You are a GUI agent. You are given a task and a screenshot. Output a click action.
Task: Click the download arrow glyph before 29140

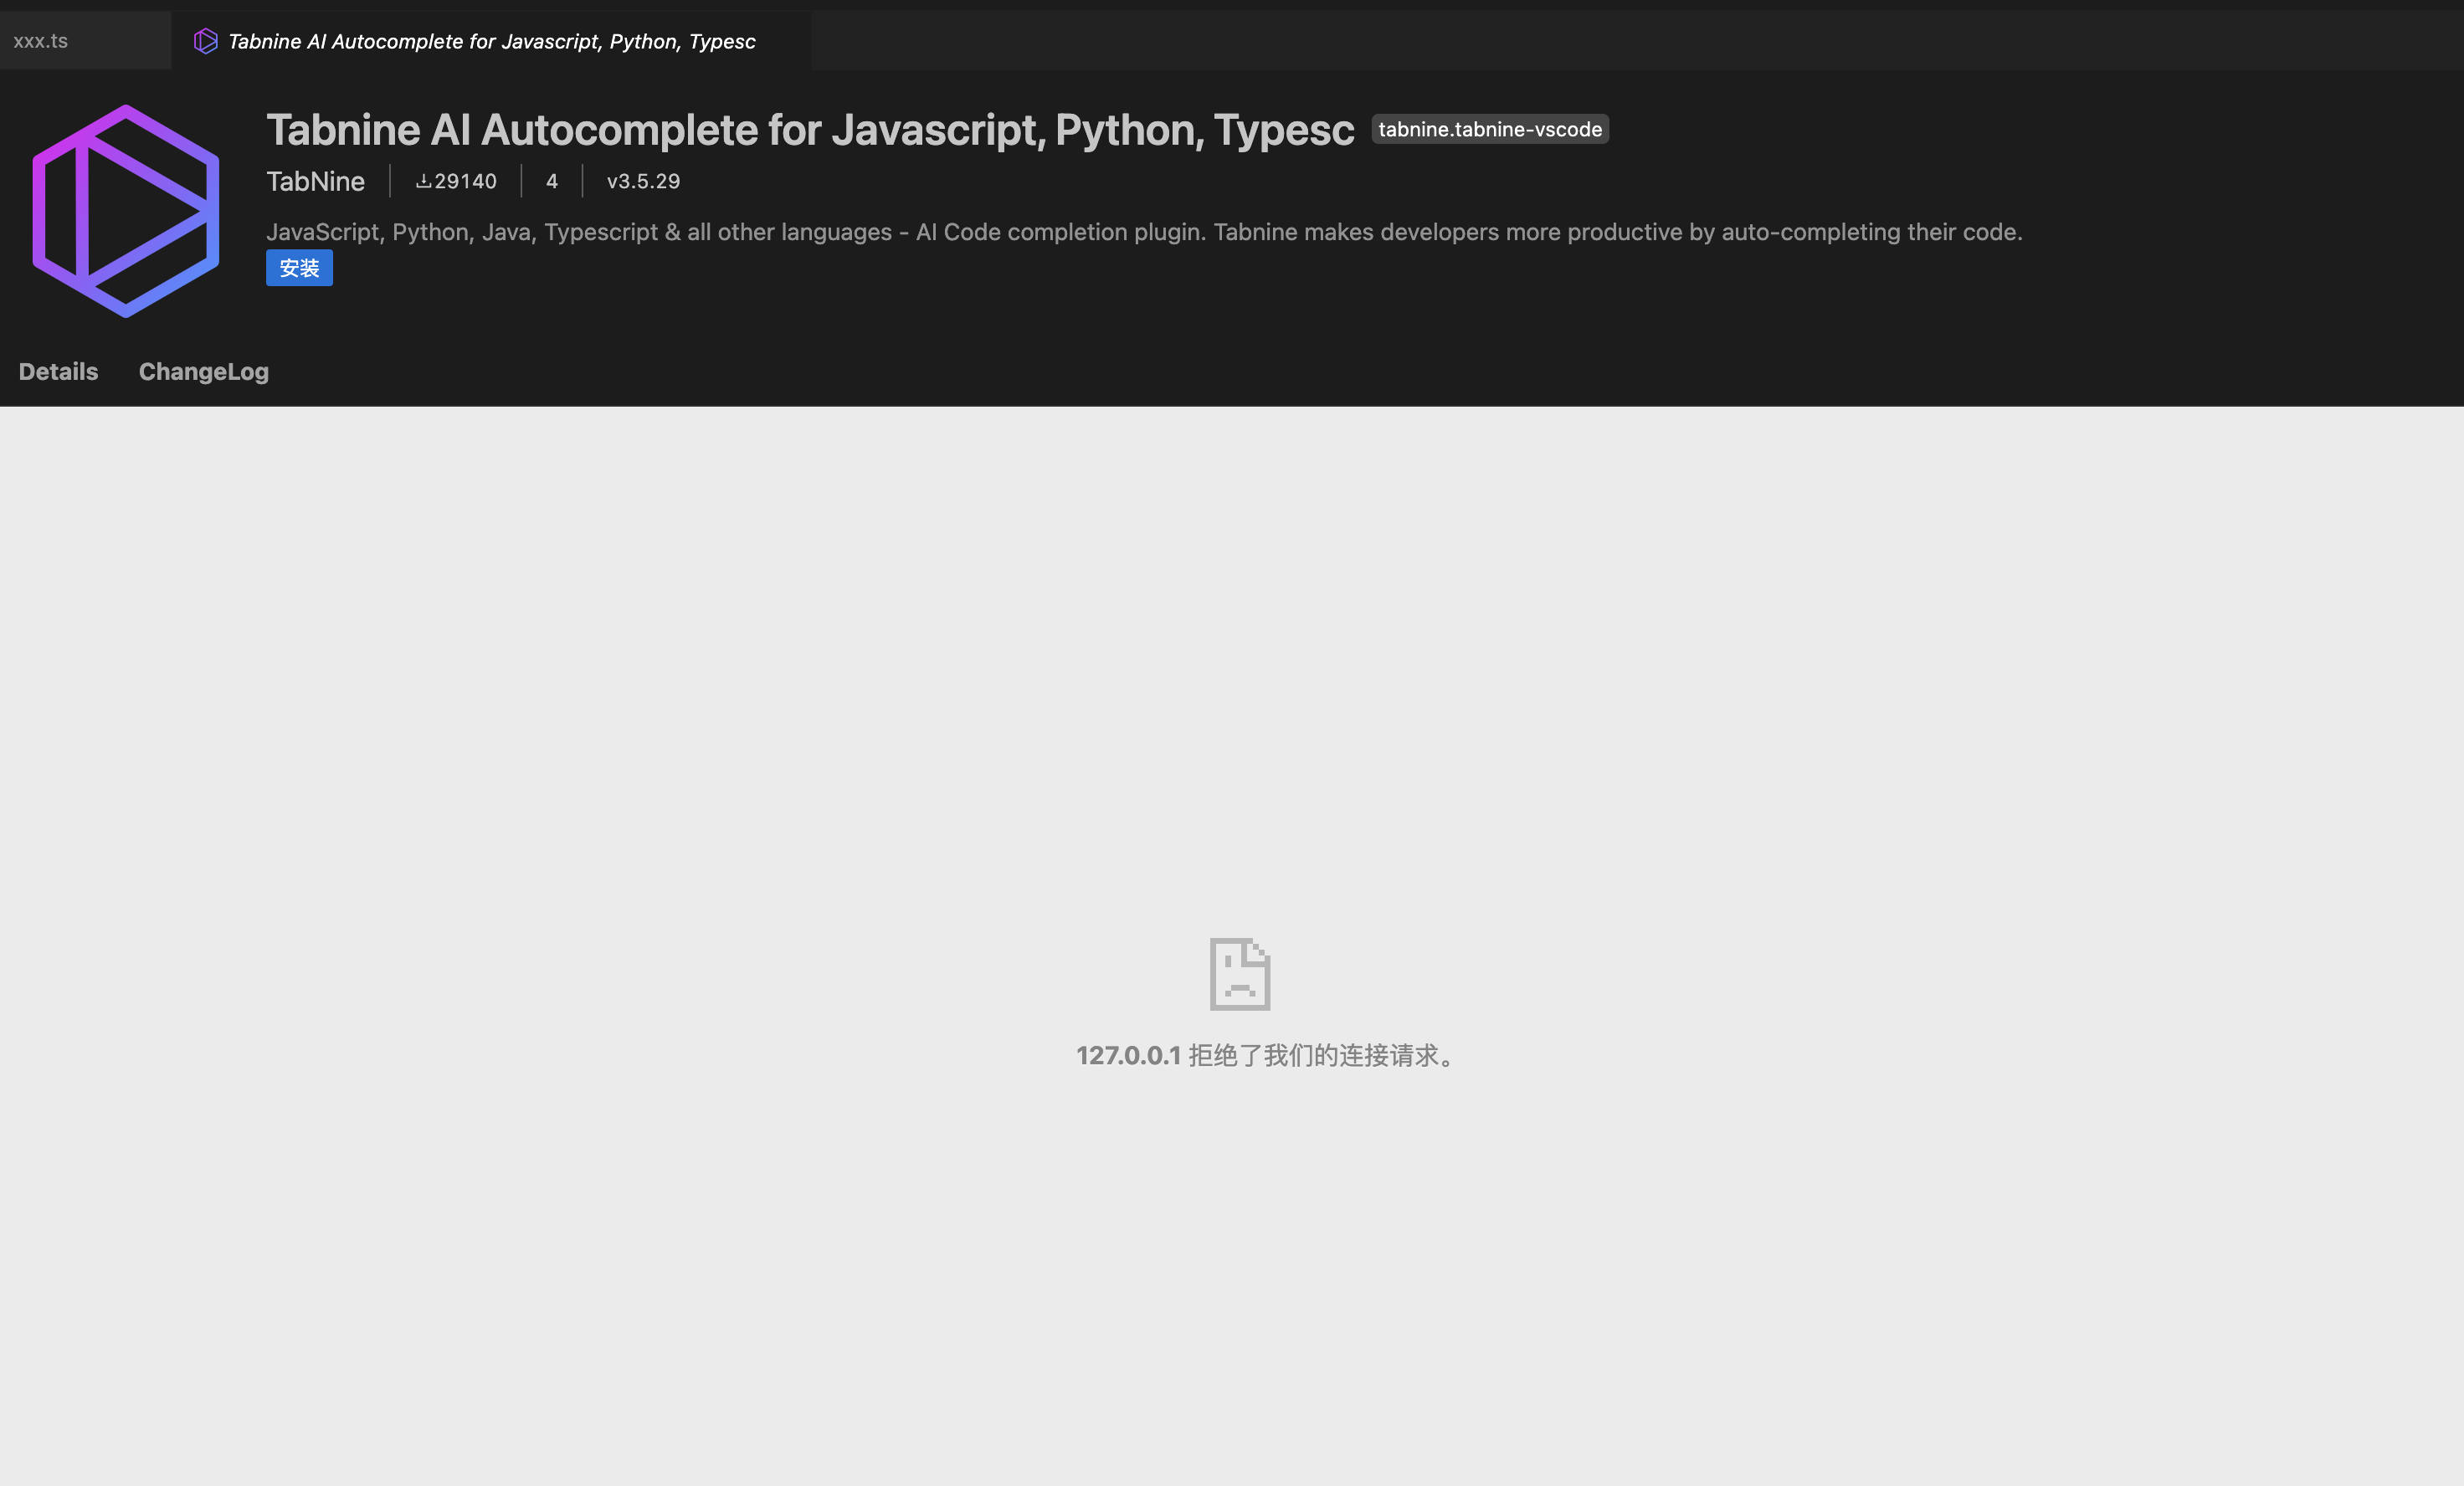[x=423, y=181]
